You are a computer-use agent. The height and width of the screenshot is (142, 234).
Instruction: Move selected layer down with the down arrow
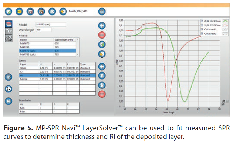(102, 85)
